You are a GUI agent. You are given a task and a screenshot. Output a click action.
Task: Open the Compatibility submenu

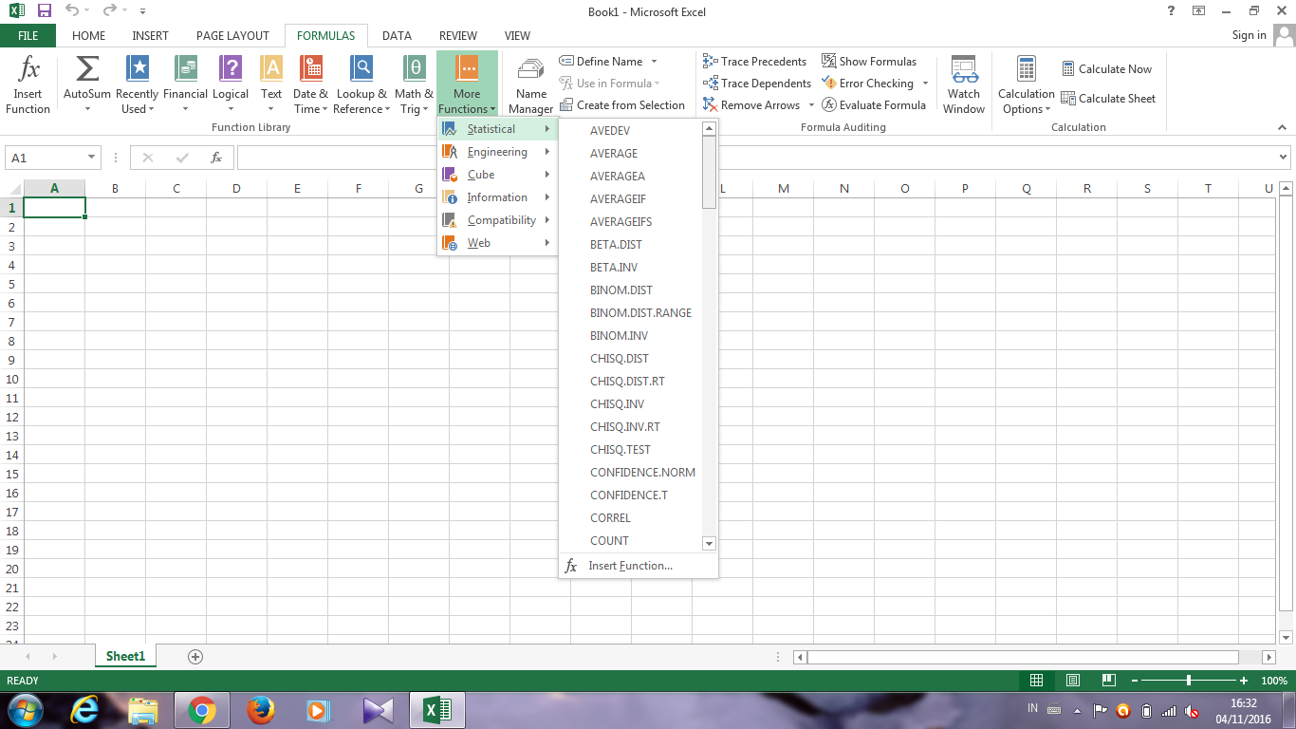point(497,220)
